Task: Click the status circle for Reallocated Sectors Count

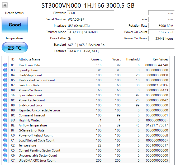Action: pos(5,80)
